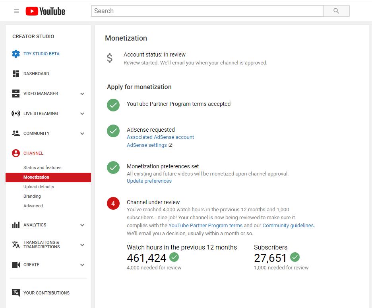This screenshot has height=308, width=372.
Task: Open the Advanced channel settings
Action: point(33,206)
